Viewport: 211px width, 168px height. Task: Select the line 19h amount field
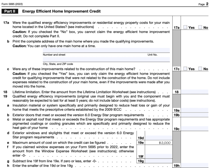point(195,166)
